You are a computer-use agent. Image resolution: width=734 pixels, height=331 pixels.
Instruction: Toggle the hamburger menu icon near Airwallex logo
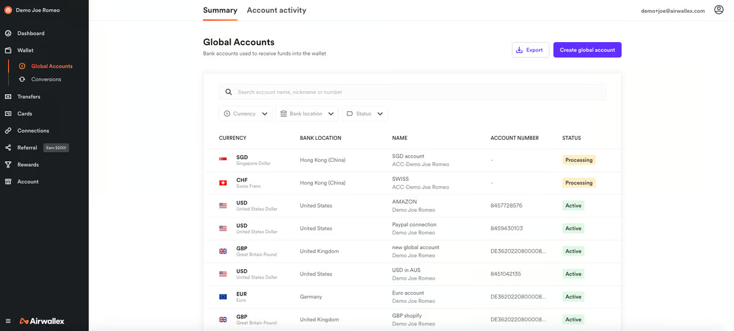pos(8,321)
